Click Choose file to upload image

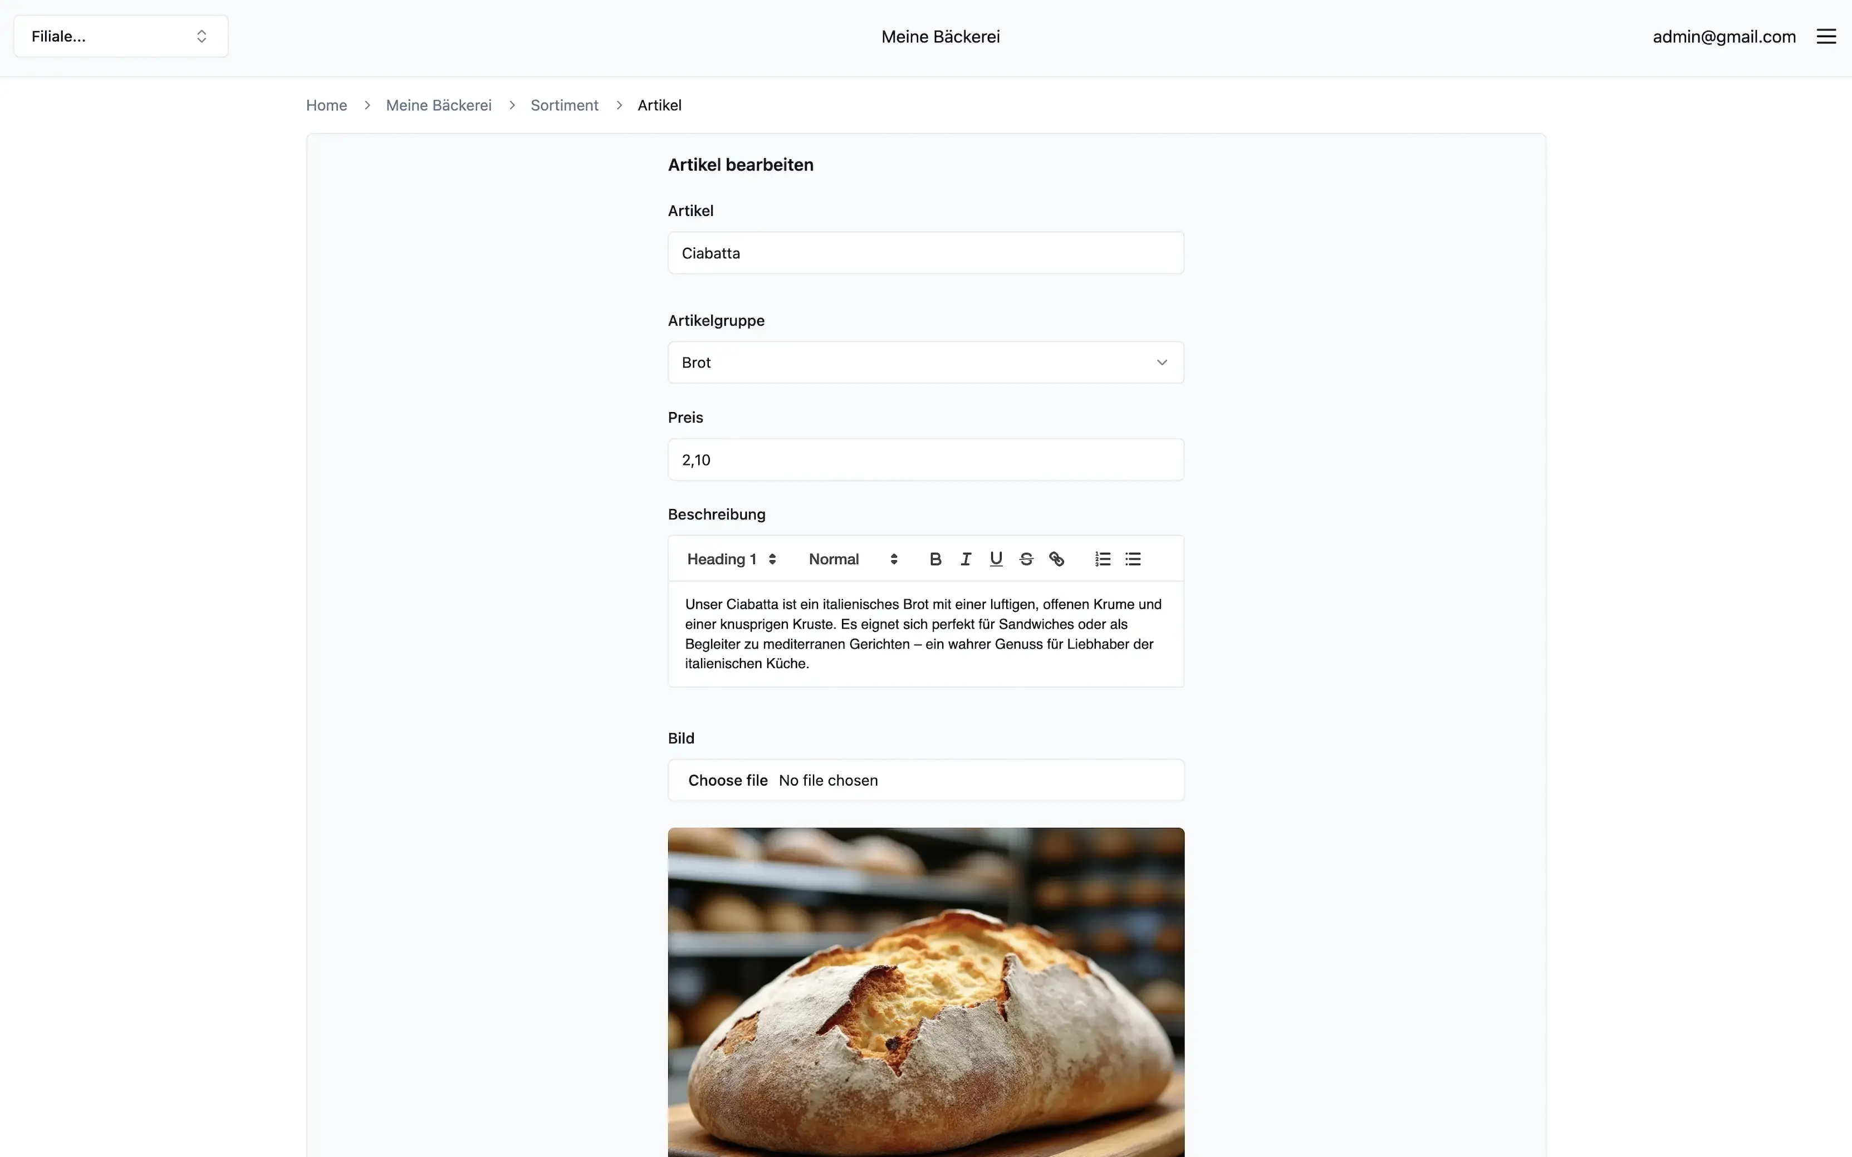point(727,778)
